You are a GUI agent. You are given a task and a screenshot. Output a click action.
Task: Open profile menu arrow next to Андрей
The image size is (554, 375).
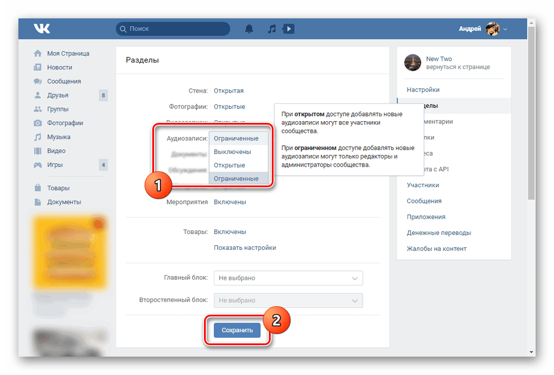[505, 29]
